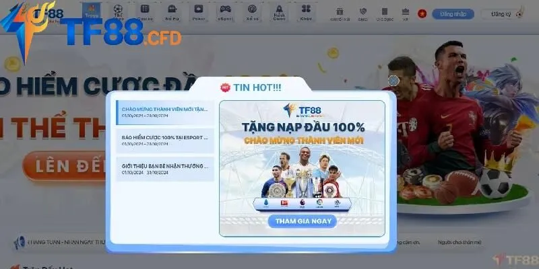
Task: Click the Đăng ký register button
Action: (x=501, y=14)
